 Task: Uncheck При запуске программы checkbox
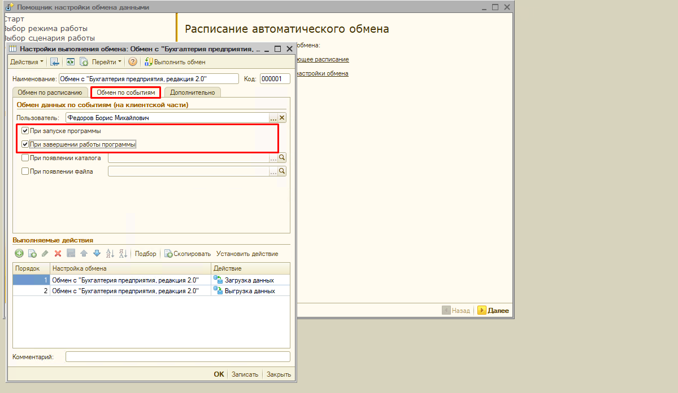point(25,131)
